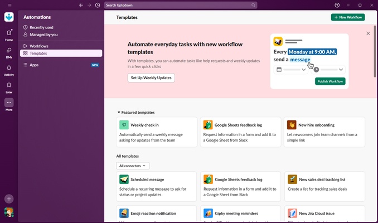The width and height of the screenshot is (378, 223).
Task: Click the Automations heading
Action: (37, 17)
